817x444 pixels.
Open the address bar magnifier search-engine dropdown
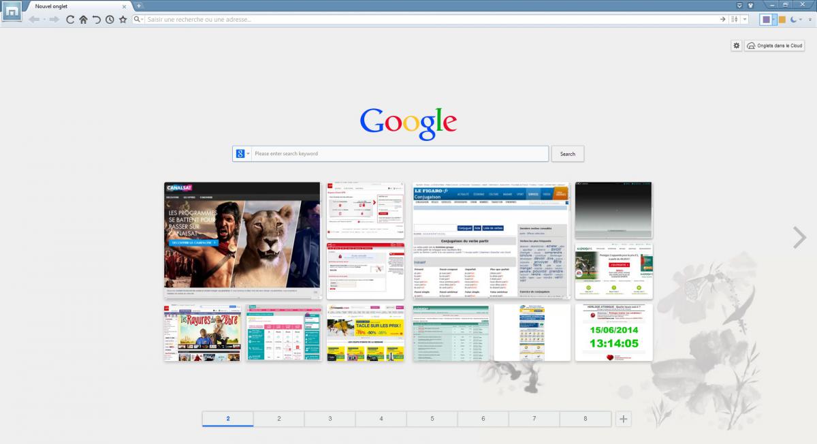pyautogui.click(x=138, y=20)
